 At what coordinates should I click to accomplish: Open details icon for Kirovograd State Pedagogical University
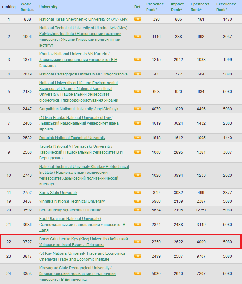click(138, 273)
